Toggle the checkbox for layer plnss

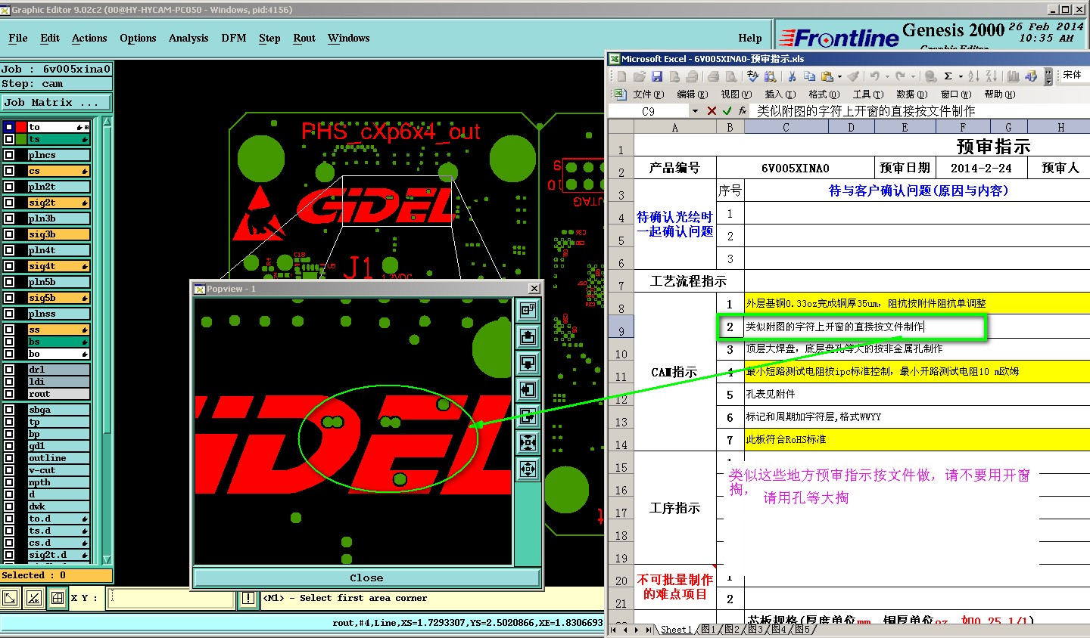[9, 314]
